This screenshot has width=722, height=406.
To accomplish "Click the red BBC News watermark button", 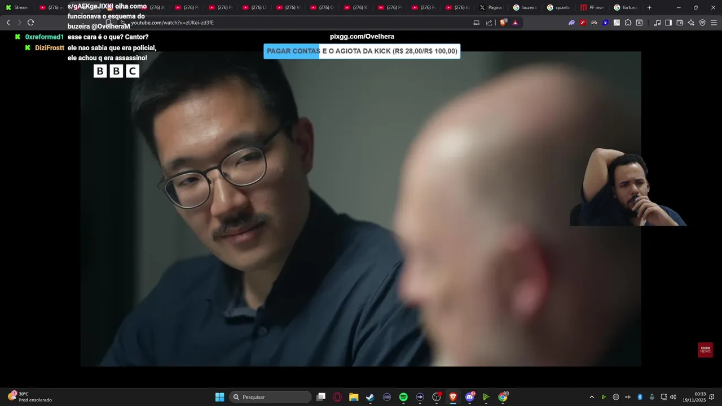I will pos(705,350).
